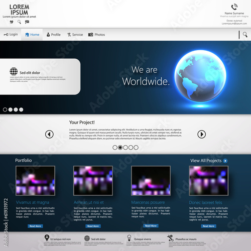Open thumbnail above Vivamus at magna
The width and height of the screenshot is (251, 251).
35,181
